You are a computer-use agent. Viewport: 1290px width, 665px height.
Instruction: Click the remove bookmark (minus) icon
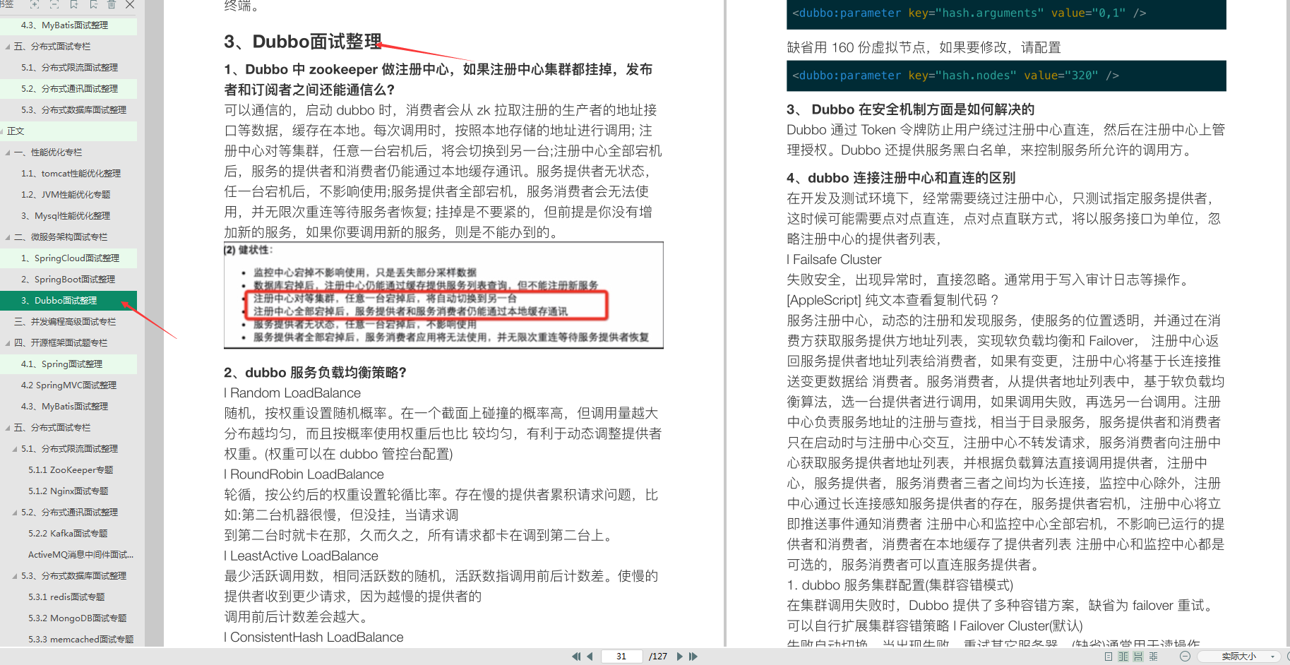click(x=93, y=4)
